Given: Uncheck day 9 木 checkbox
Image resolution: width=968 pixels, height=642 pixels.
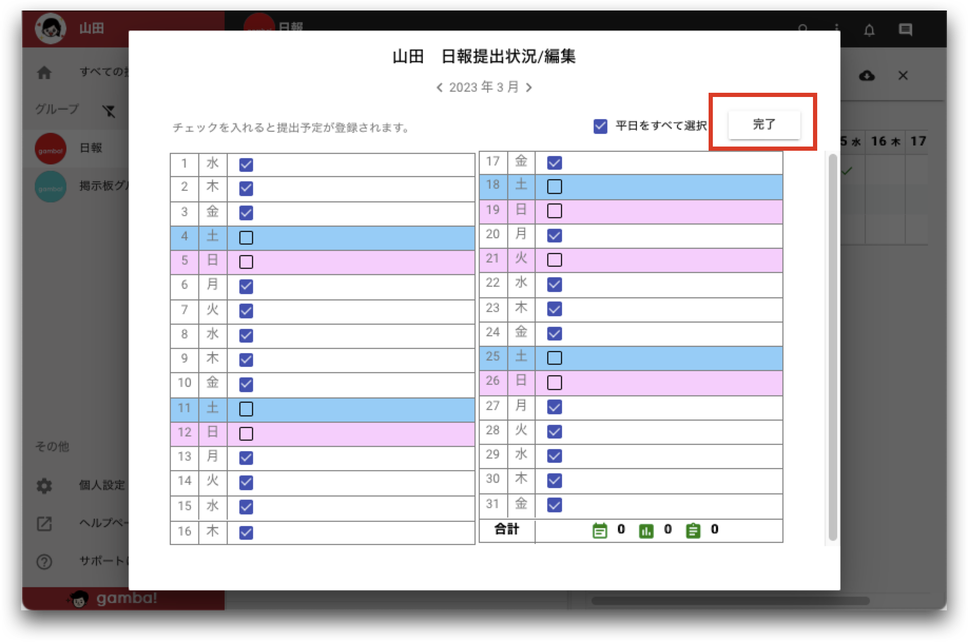Looking at the screenshot, I should [x=246, y=360].
